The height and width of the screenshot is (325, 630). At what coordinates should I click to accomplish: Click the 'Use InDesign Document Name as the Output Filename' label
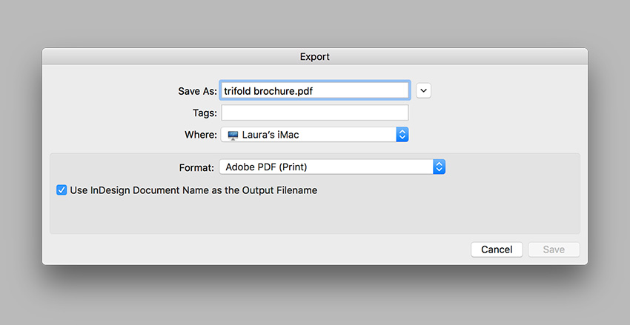point(193,190)
